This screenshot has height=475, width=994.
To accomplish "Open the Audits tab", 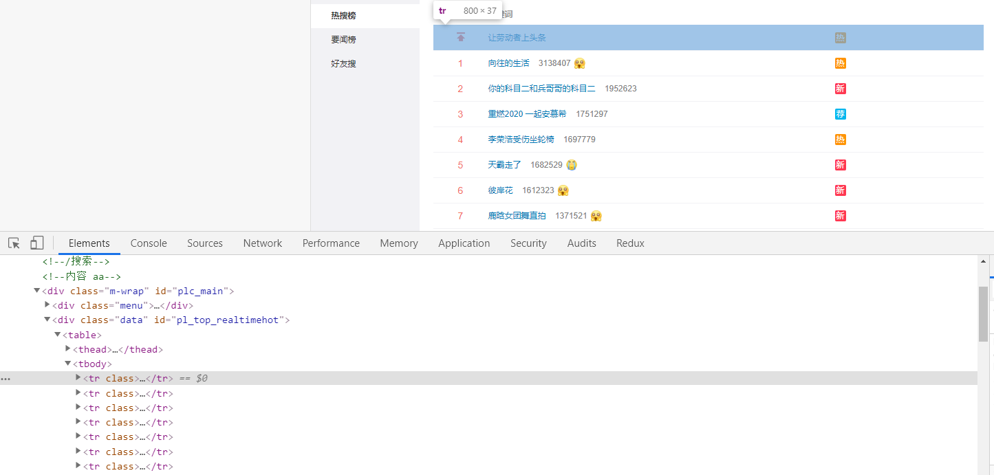I will pyautogui.click(x=582, y=243).
